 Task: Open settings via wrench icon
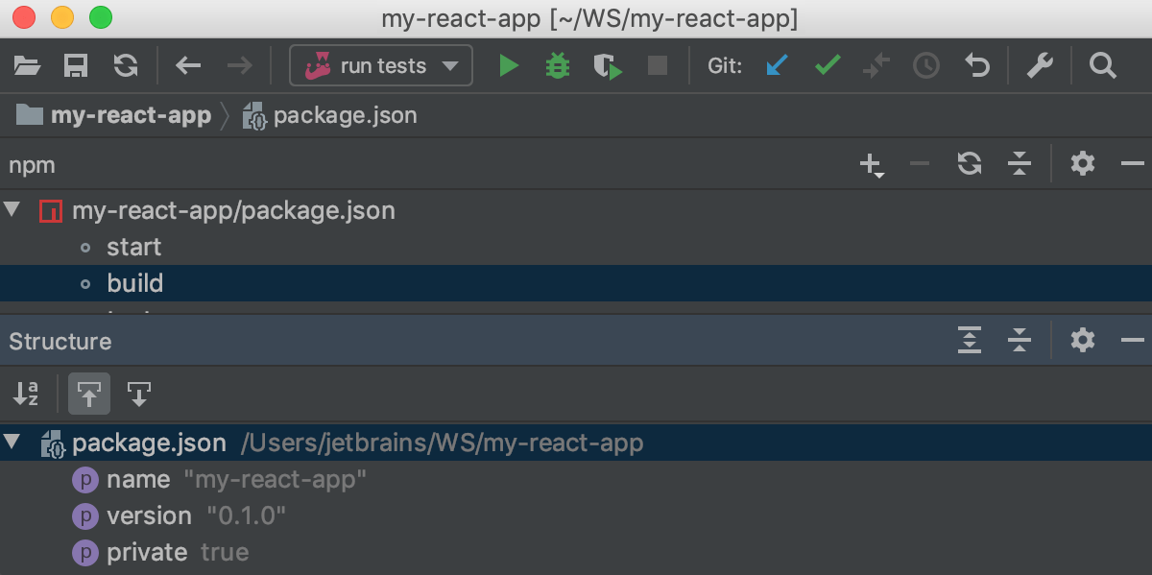click(x=1041, y=66)
